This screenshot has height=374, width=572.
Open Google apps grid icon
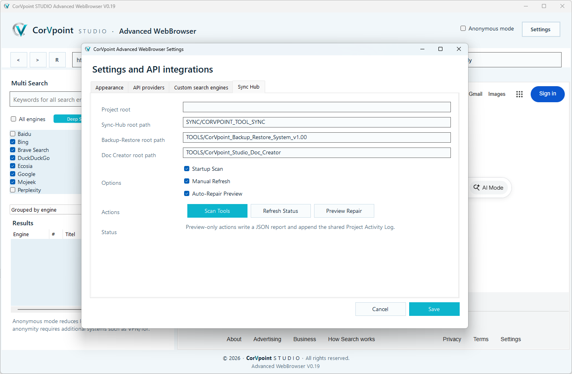pos(519,94)
